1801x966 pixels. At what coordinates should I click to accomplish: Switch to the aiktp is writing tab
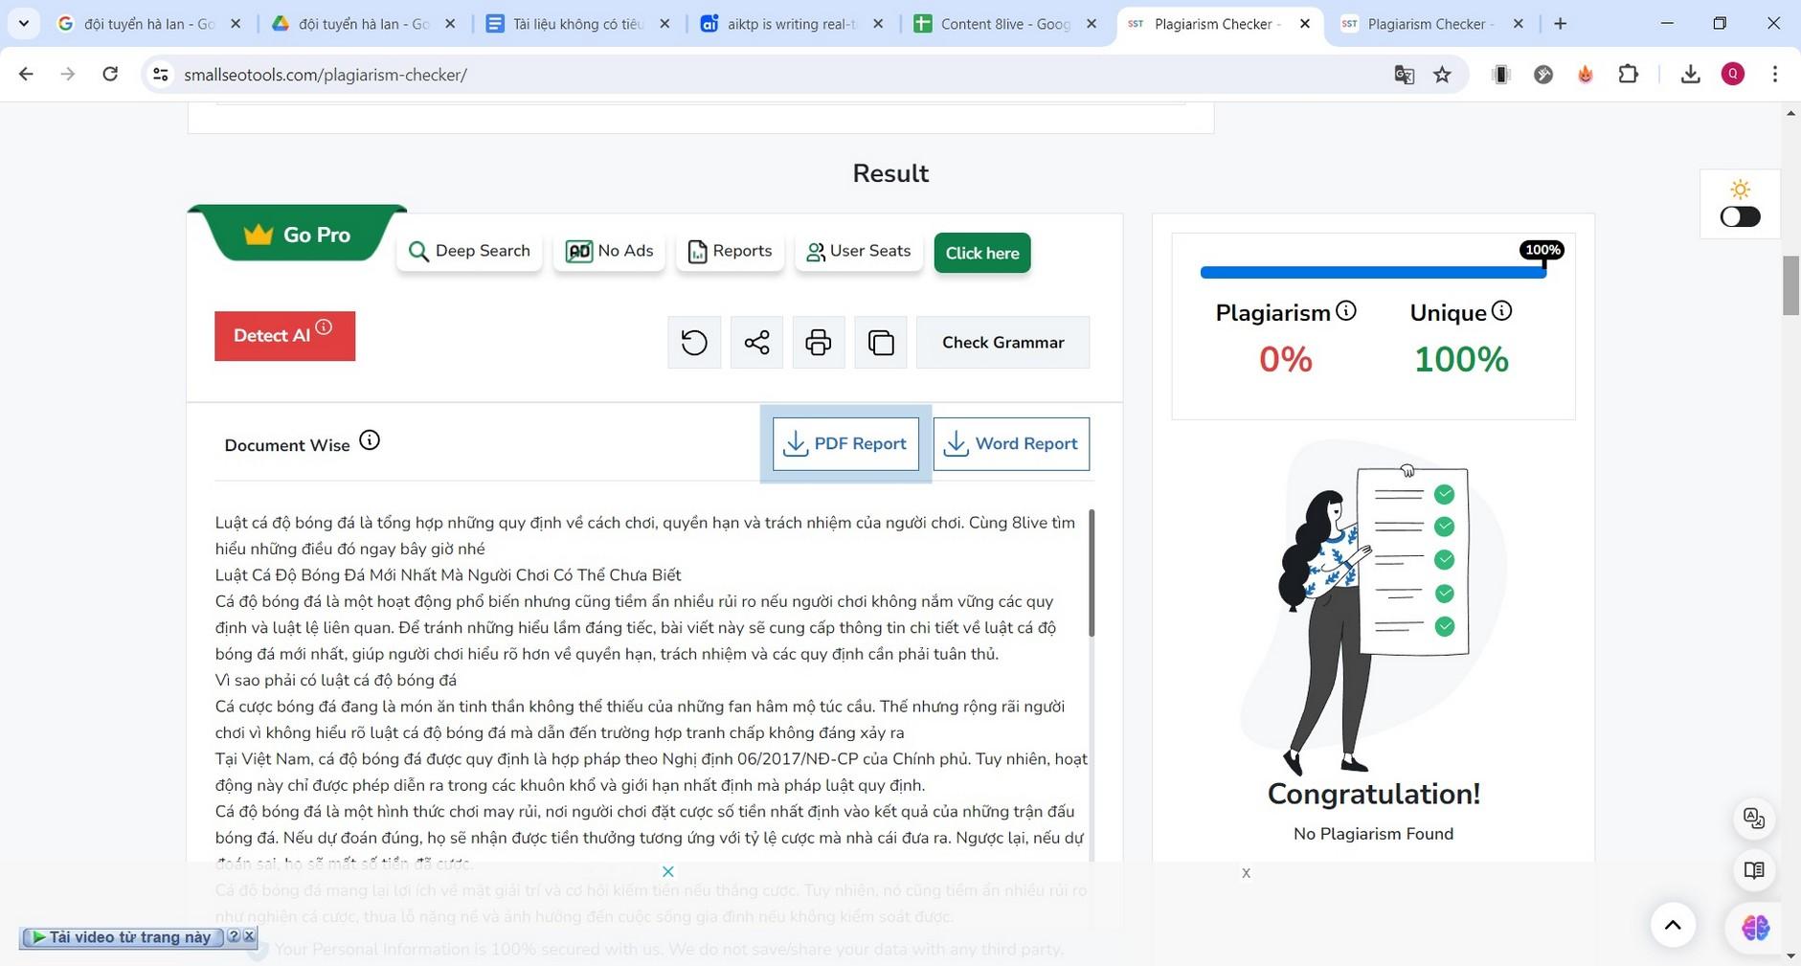tap(792, 24)
